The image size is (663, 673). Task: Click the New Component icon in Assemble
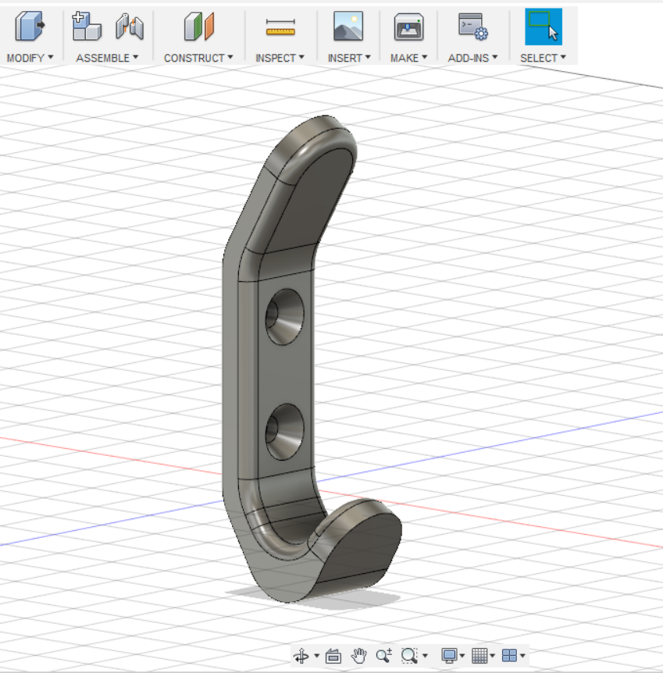[87, 27]
